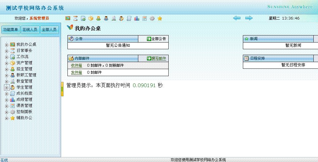Expand the 资产管理 tree node

coord(7,63)
